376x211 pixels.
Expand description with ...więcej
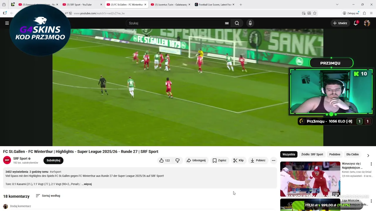click(87, 184)
